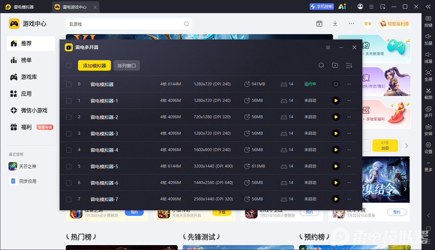Open the 按键 key-mapping tool in sidebar
The height and width of the screenshot is (250, 435).
click(x=428, y=21)
